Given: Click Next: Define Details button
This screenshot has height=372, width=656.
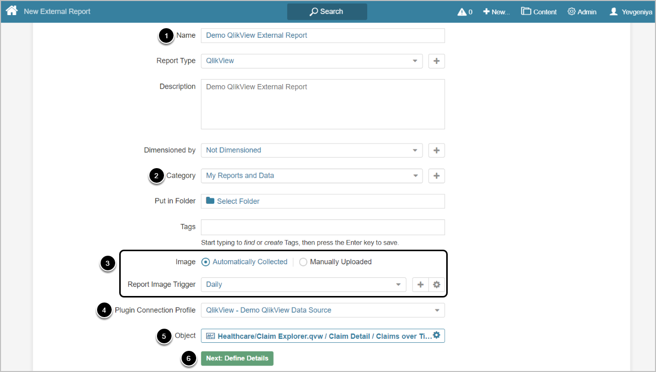Looking at the screenshot, I should point(237,358).
